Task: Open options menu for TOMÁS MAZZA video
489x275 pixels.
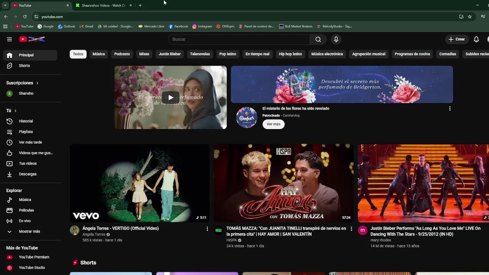Action: pyautogui.click(x=351, y=229)
